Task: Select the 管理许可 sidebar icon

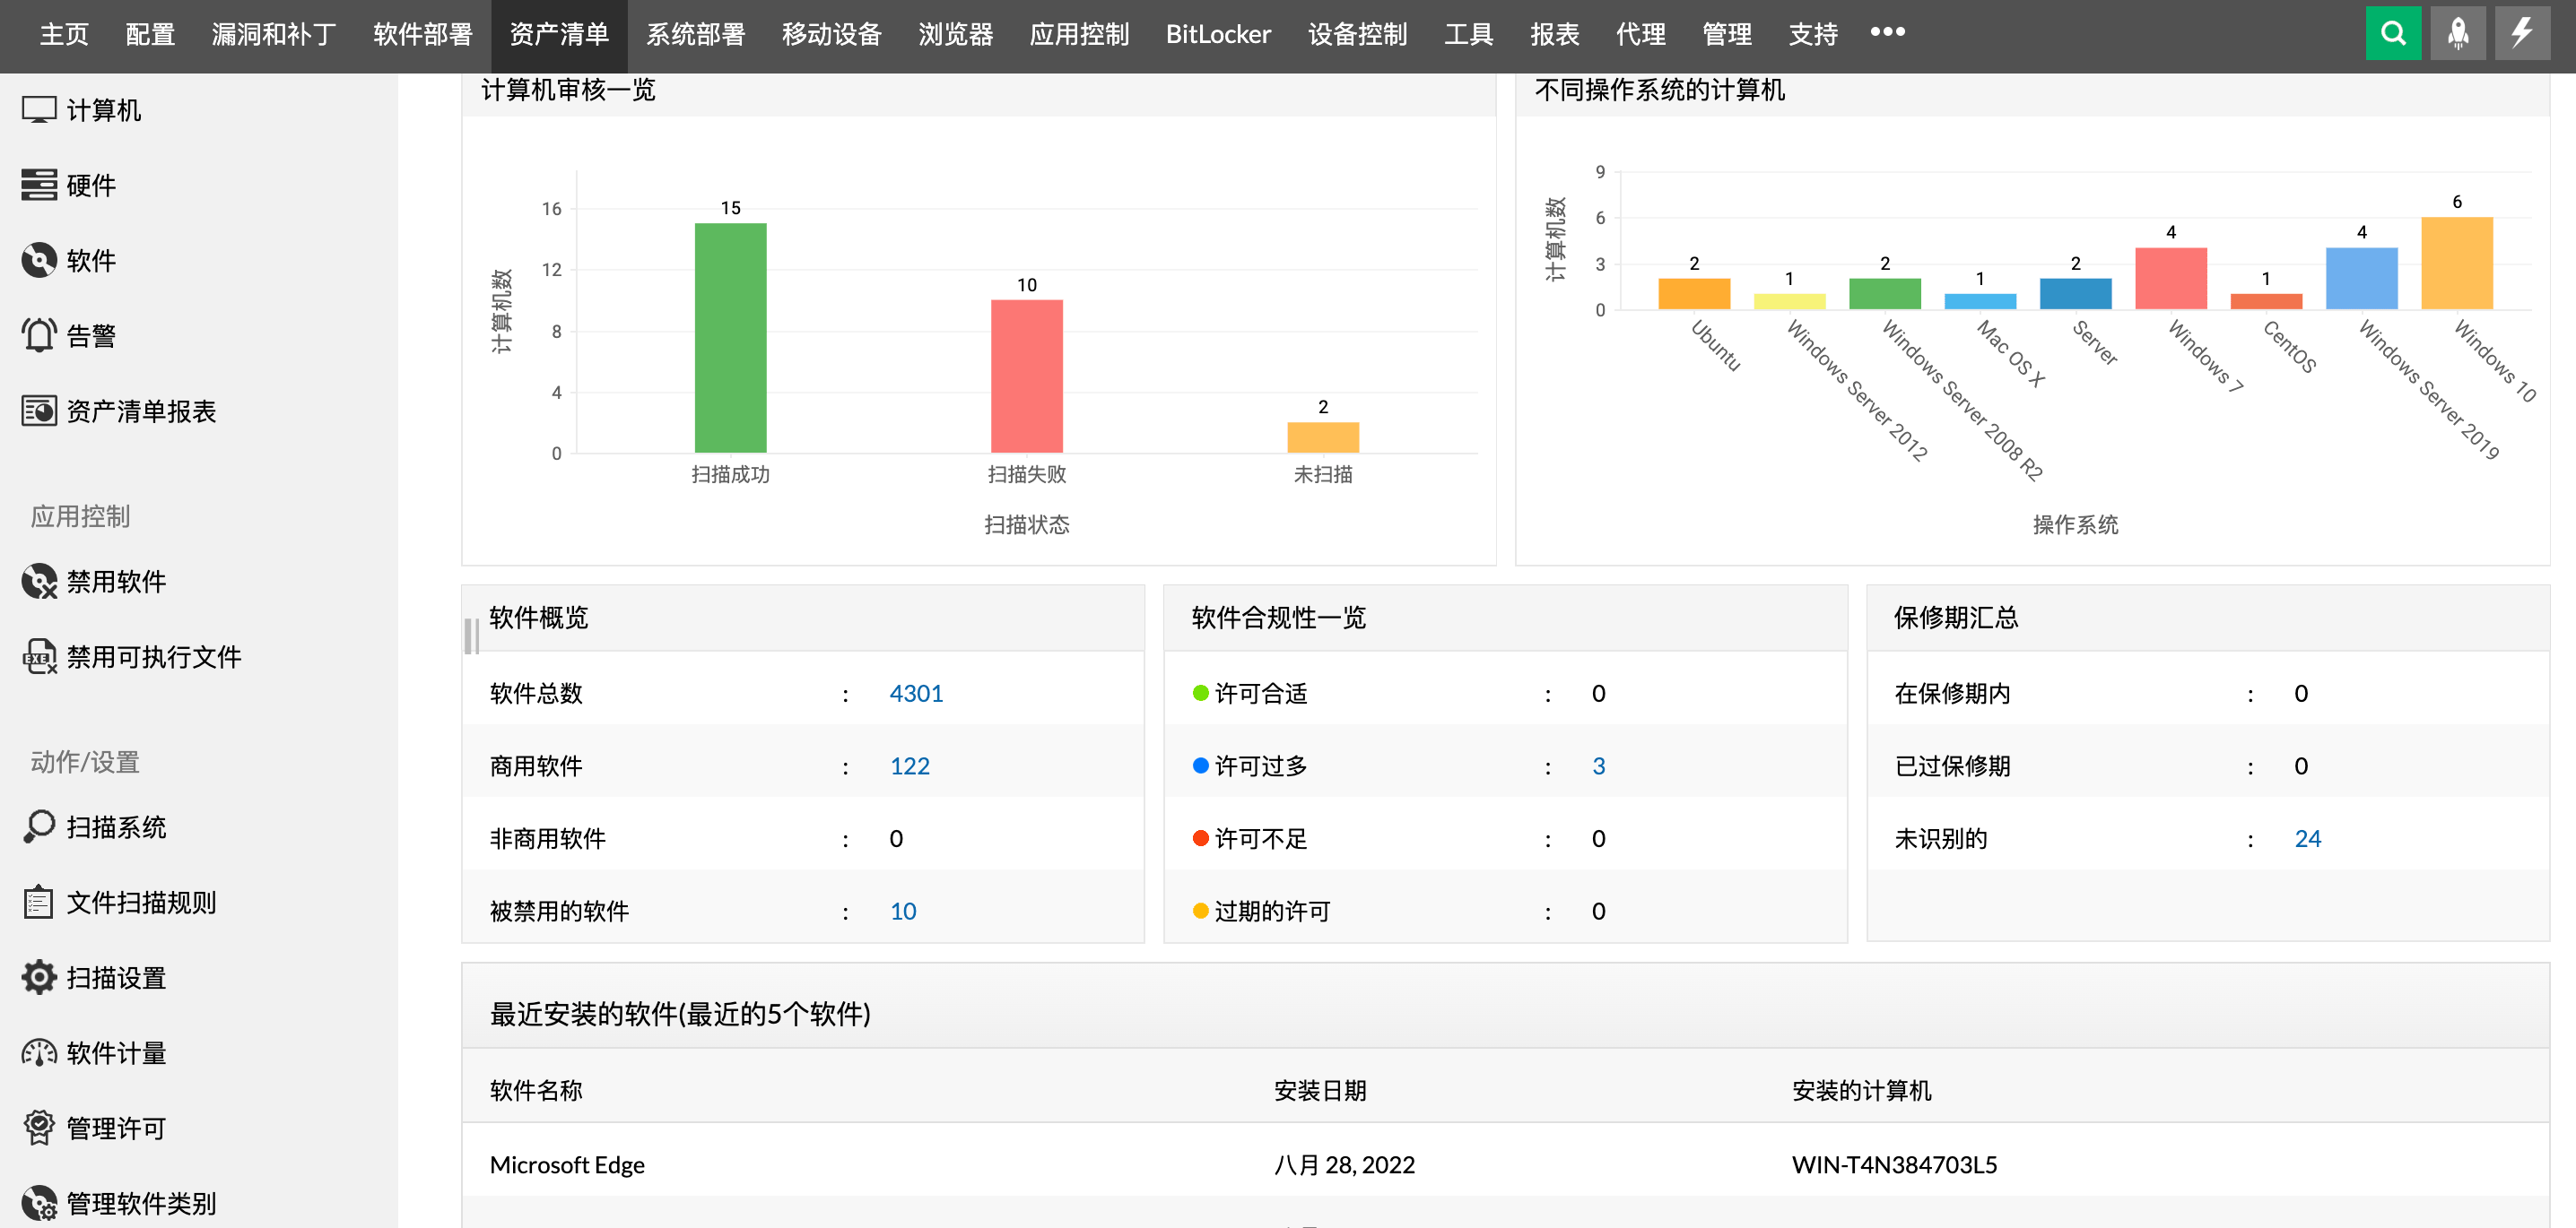Action: coord(114,1127)
